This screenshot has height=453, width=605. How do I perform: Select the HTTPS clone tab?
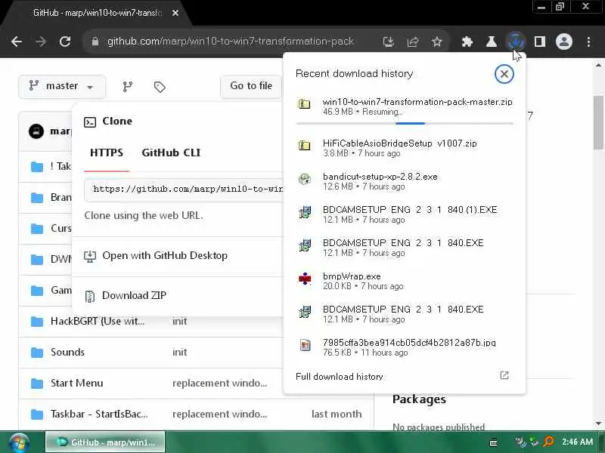pyautogui.click(x=107, y=153)
